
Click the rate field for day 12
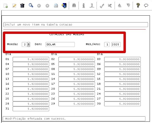122,74
